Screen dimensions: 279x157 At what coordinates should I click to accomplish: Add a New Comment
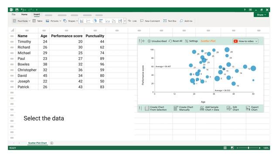[150, 21]
